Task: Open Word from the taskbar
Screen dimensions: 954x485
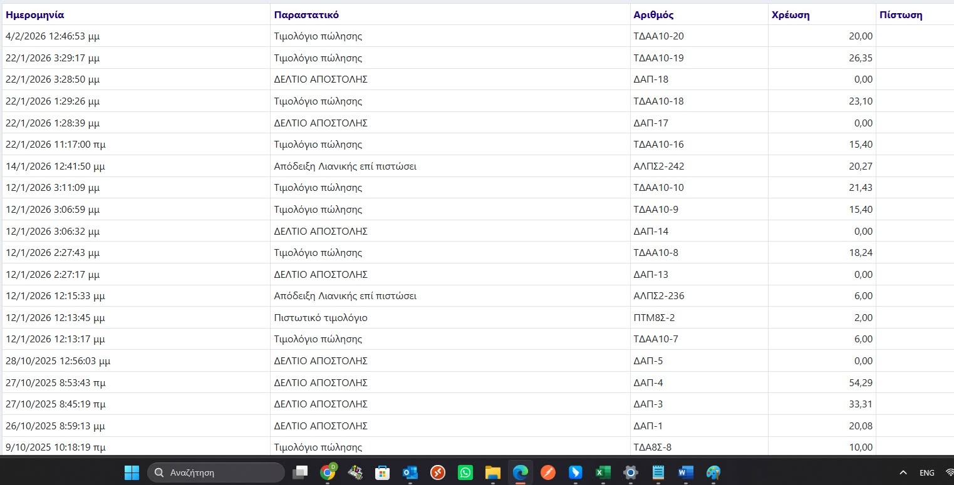Action: (685, 472)
